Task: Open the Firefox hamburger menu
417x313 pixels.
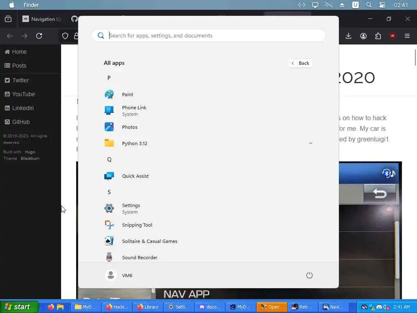Action: coord(407,36)
